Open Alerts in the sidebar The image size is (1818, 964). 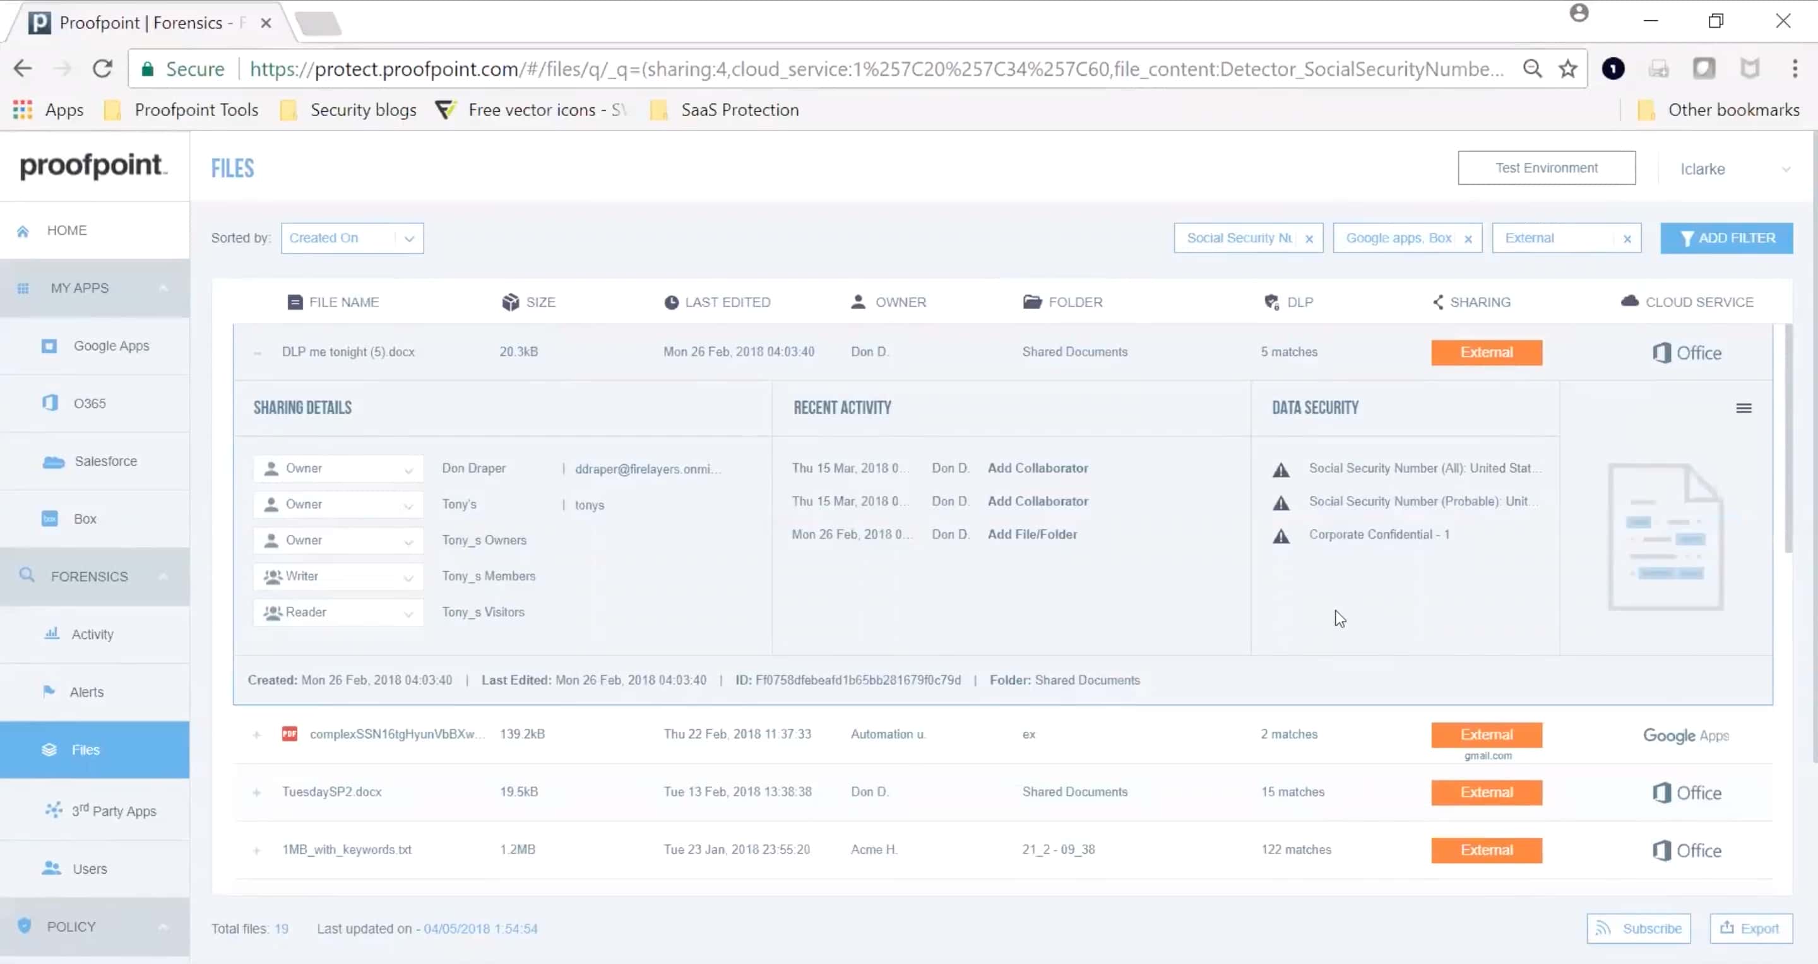pyautogui.click(x=95, y=692)
